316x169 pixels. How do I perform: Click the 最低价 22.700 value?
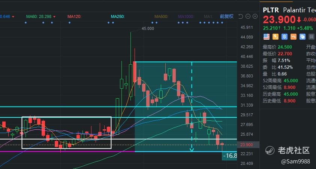[x=285, y=54]
